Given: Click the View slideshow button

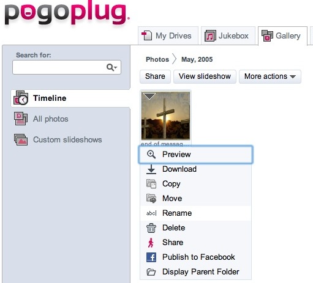Looking at the screenshot, I should 205,76.
